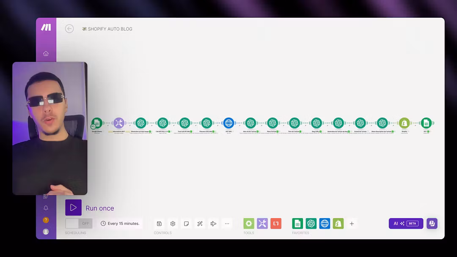Image resolution: width=457 pixels, height=257 pixels.
Task: Open the AI Beta assistant button
Action: point(406,224)
